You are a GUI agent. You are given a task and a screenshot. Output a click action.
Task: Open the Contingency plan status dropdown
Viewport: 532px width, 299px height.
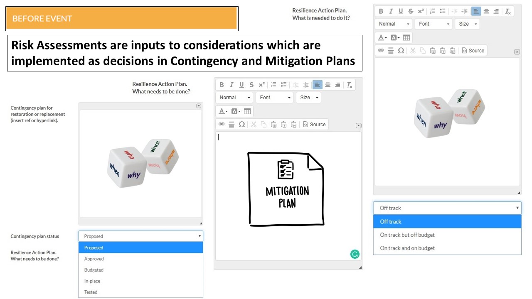(140, 236)
